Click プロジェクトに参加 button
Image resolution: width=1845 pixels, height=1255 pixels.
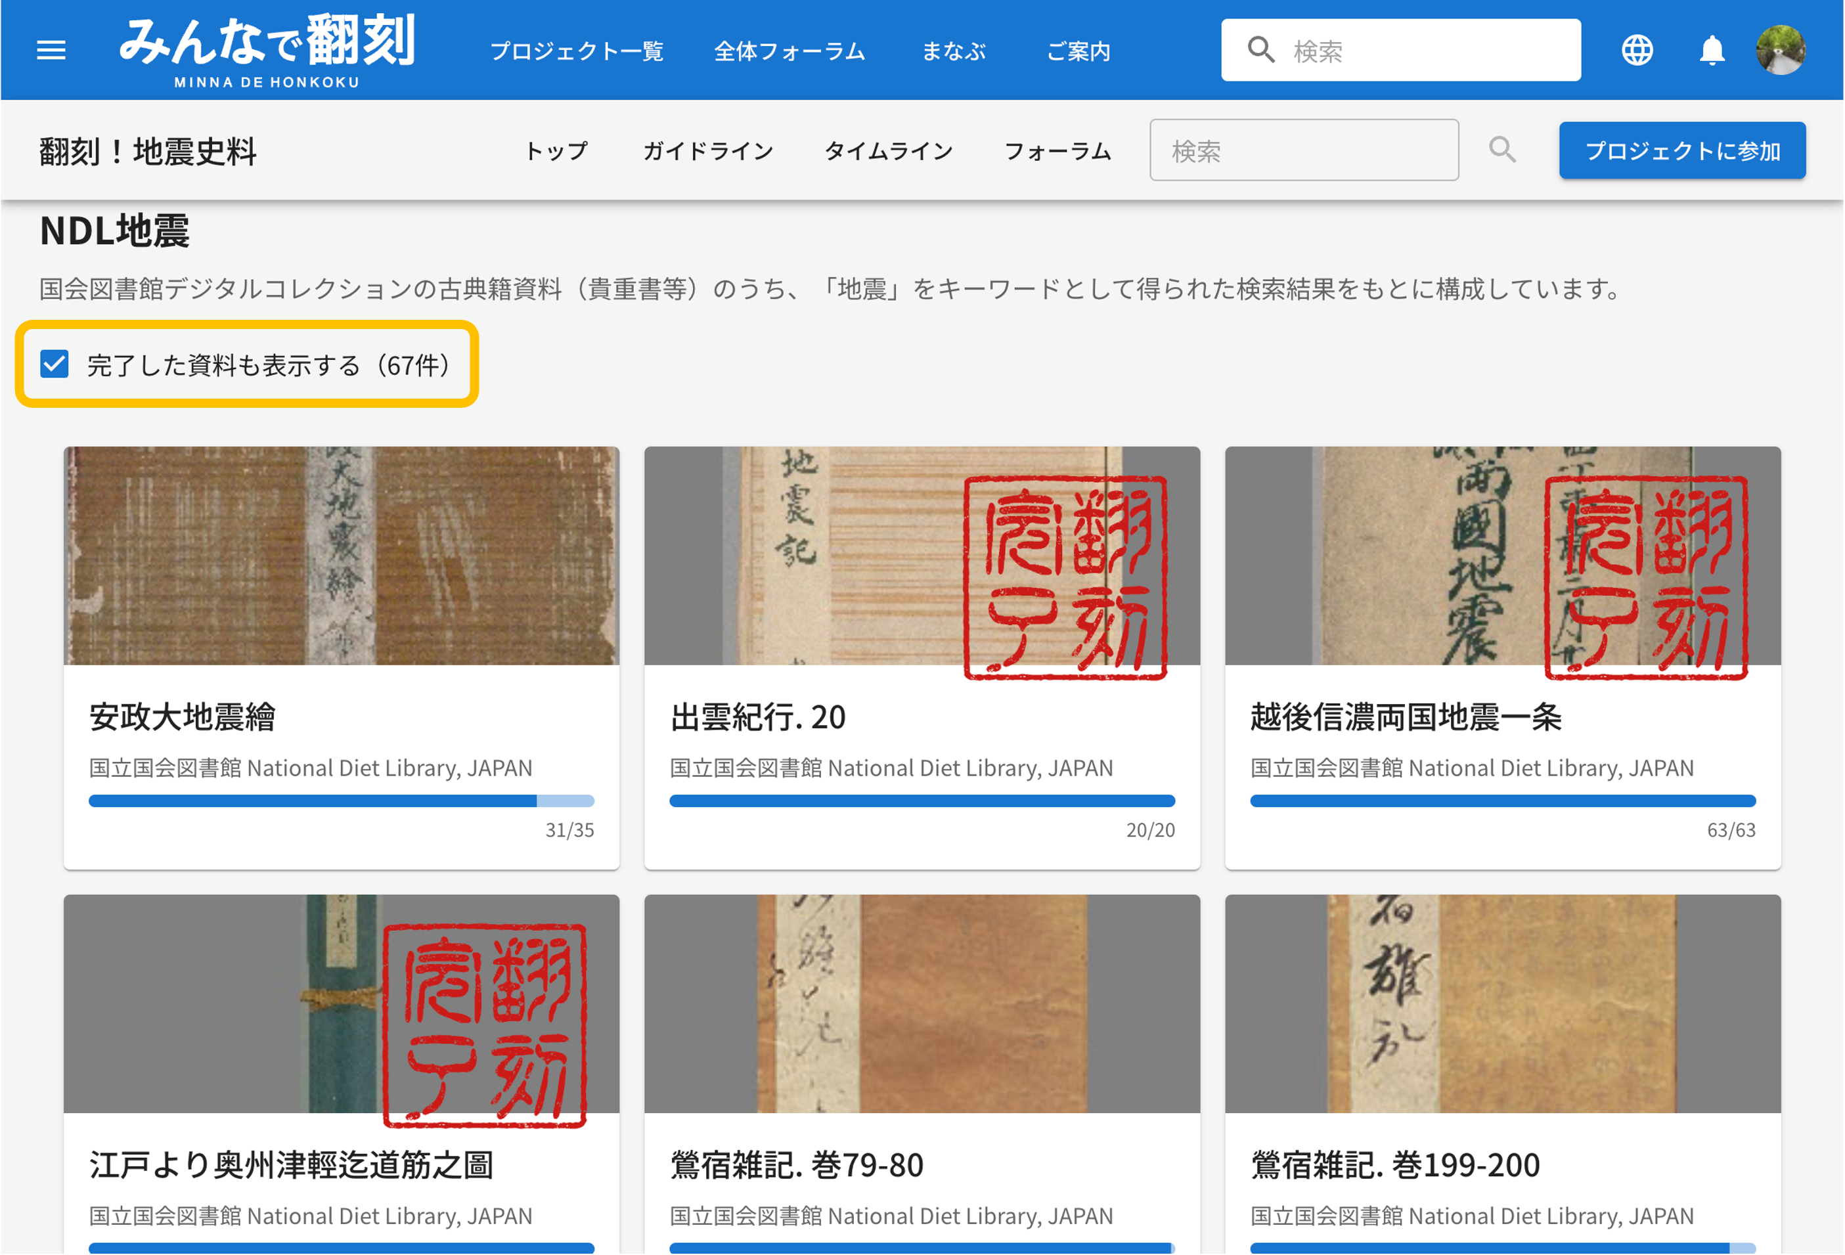[x=1681, y=151]
